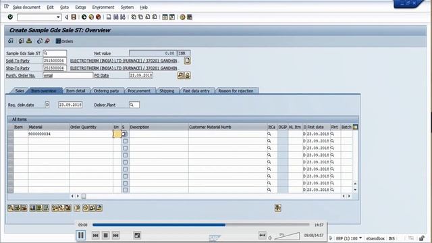Open the Sample Gds Sale ST search help field
Viewport: 432px width, 243px height.
point(55,53)
